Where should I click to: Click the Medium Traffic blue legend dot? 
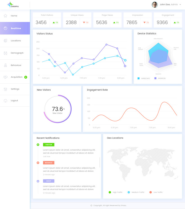pos(129,192)
